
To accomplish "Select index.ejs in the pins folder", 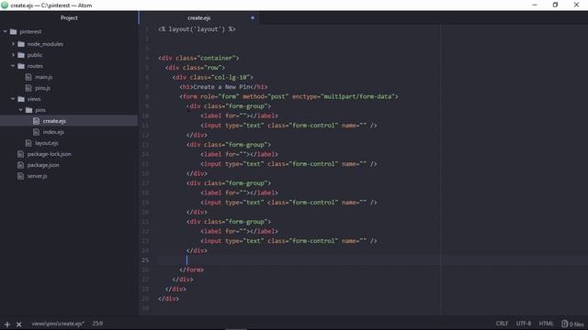I will pos(53,132).
